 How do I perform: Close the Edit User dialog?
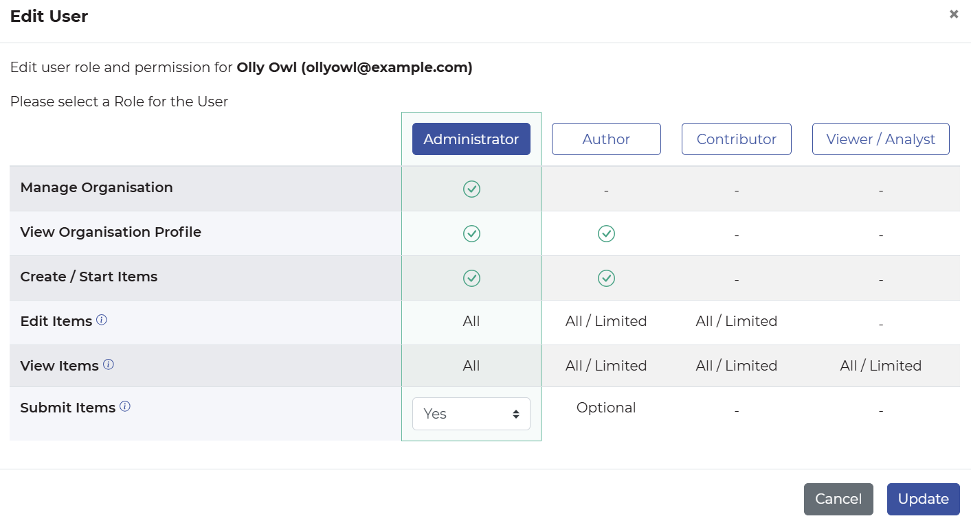(x=954, y=13)
